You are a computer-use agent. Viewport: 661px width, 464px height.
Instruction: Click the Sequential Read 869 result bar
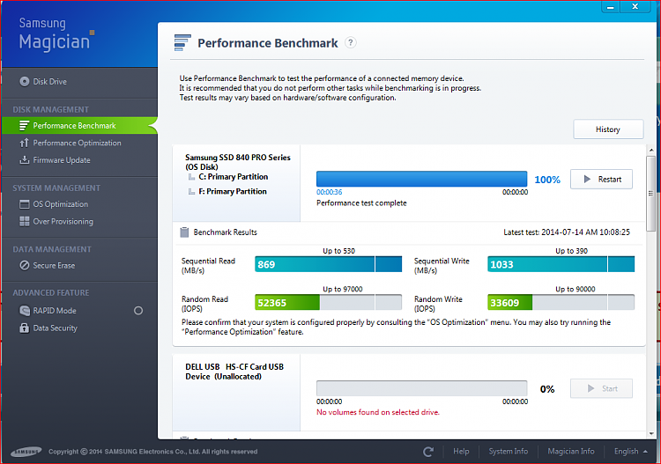[328, 264]
